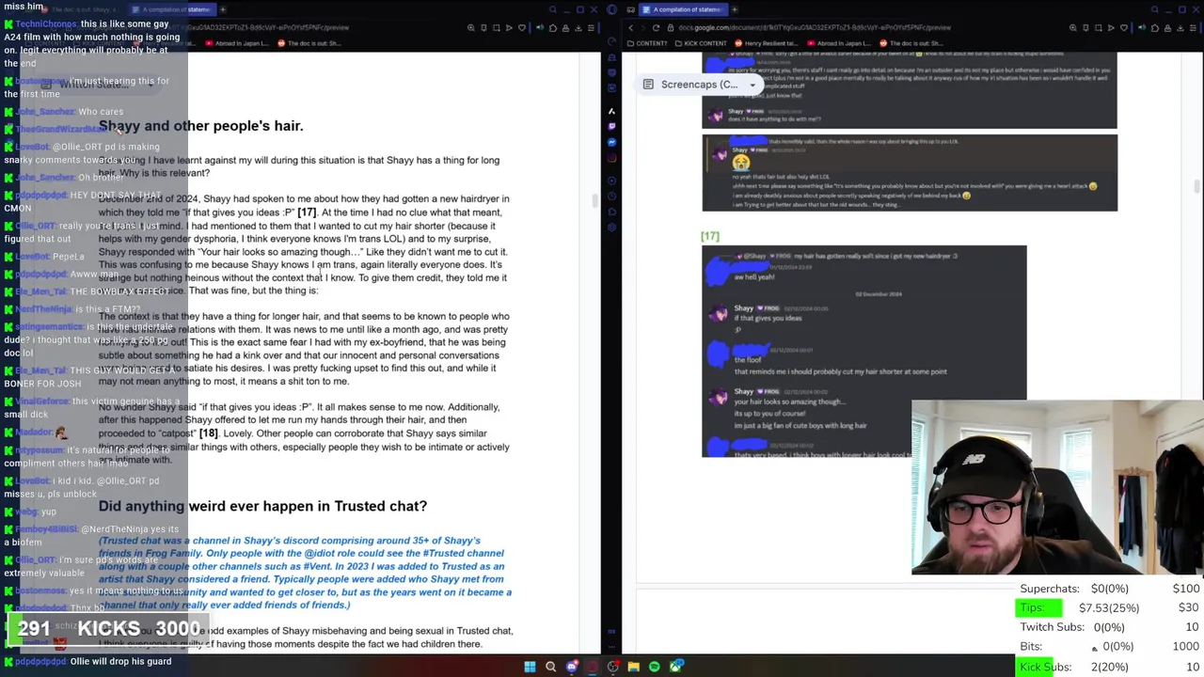Screen dimensions: 1204x677
Task: Click the site lock icon in right address bar
Action: click(x=670, y=28)
